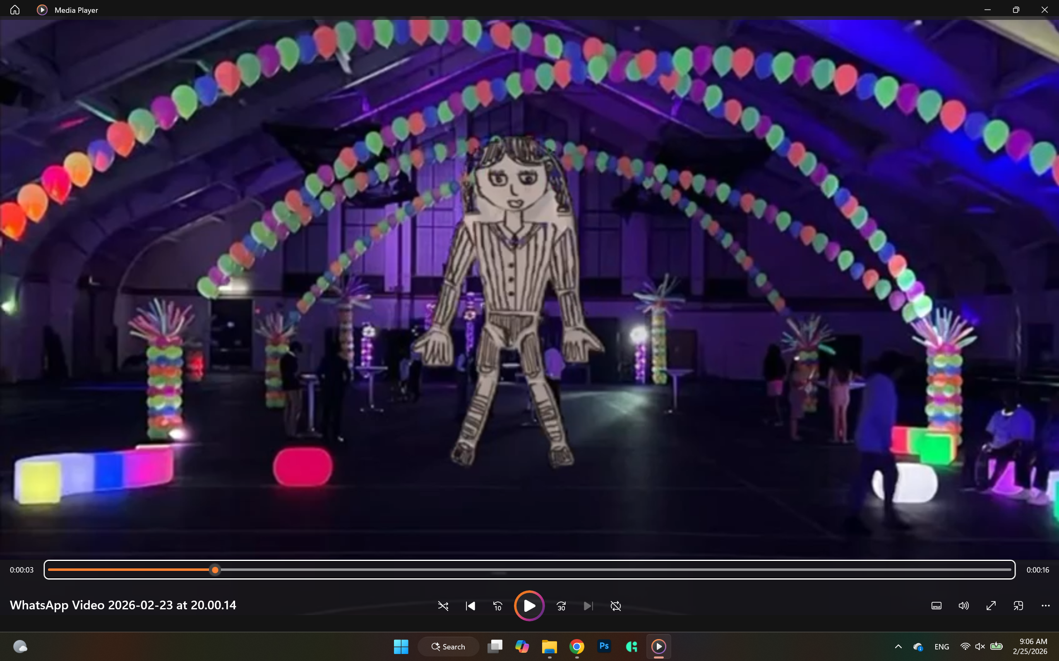Open the volume control flyout
The width and height of the screenshot is (1059, 661).
(963, 606)
